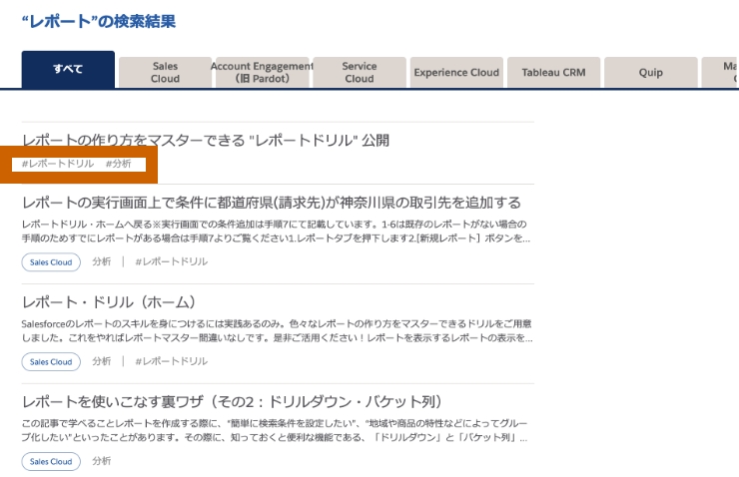
Task: Select the すべて tab
Action: pyautogui.click(x=68, y=70)
